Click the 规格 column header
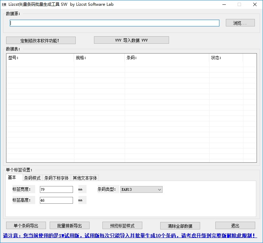The width and height of the screenshot is (263, 243). click(99, 58)
